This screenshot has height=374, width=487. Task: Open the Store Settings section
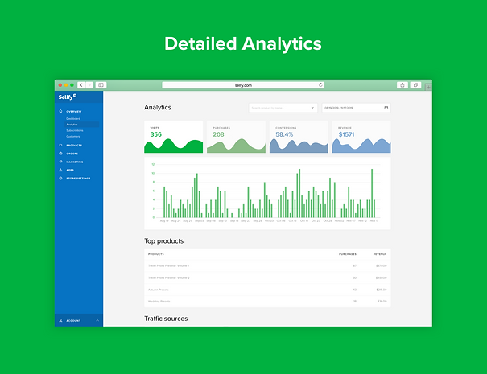point(78,179)
